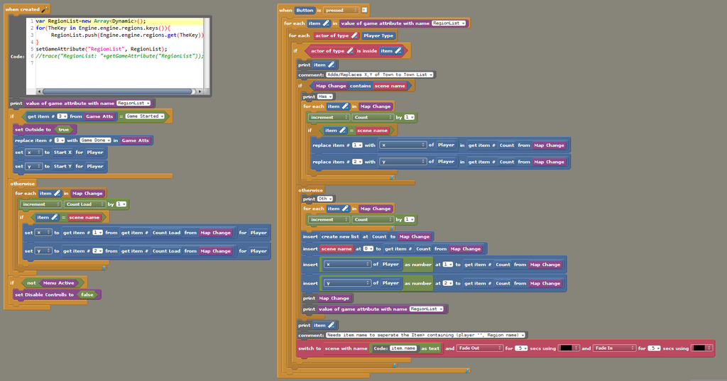Open the Fade Out transition dropdown

(480, 348)
